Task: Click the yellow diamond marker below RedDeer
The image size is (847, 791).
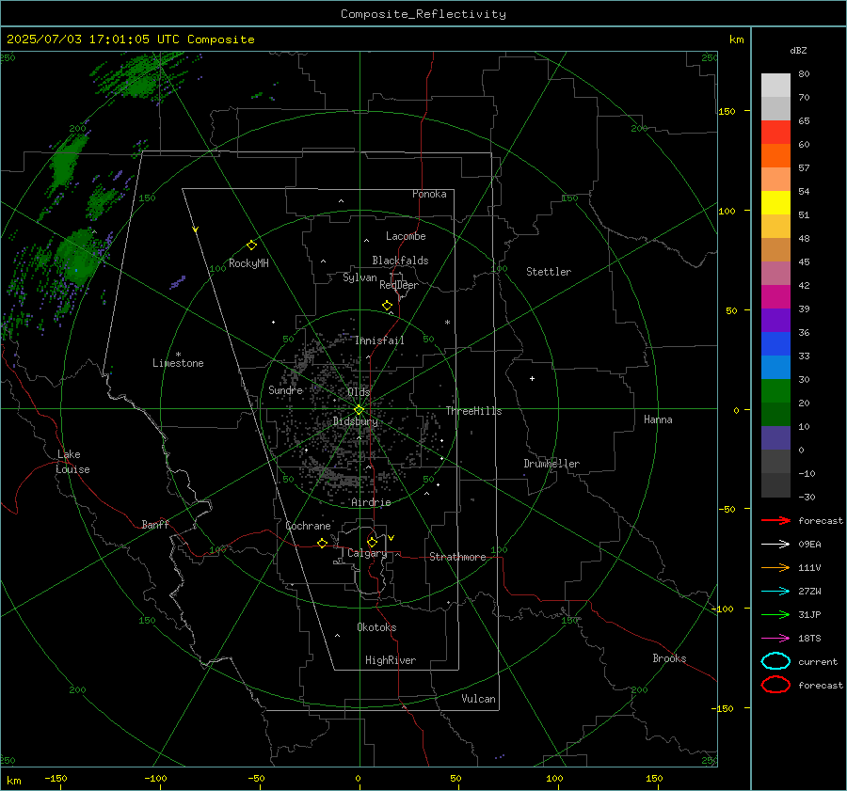Action: (388, 306)
